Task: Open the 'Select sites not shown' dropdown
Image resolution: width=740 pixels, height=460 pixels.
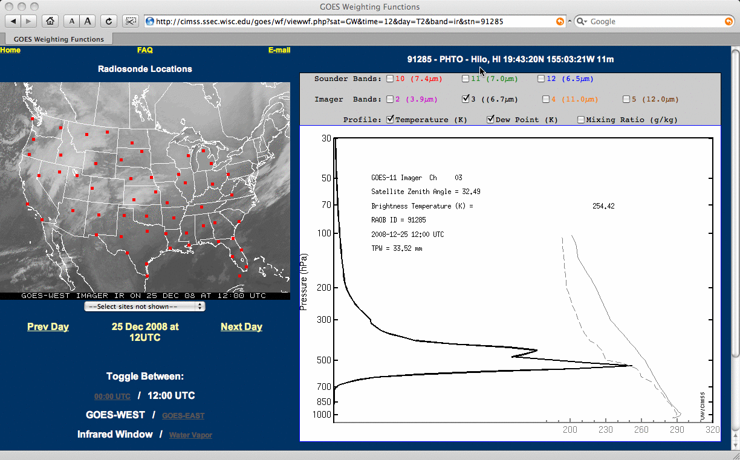Action: click(144, 306)
